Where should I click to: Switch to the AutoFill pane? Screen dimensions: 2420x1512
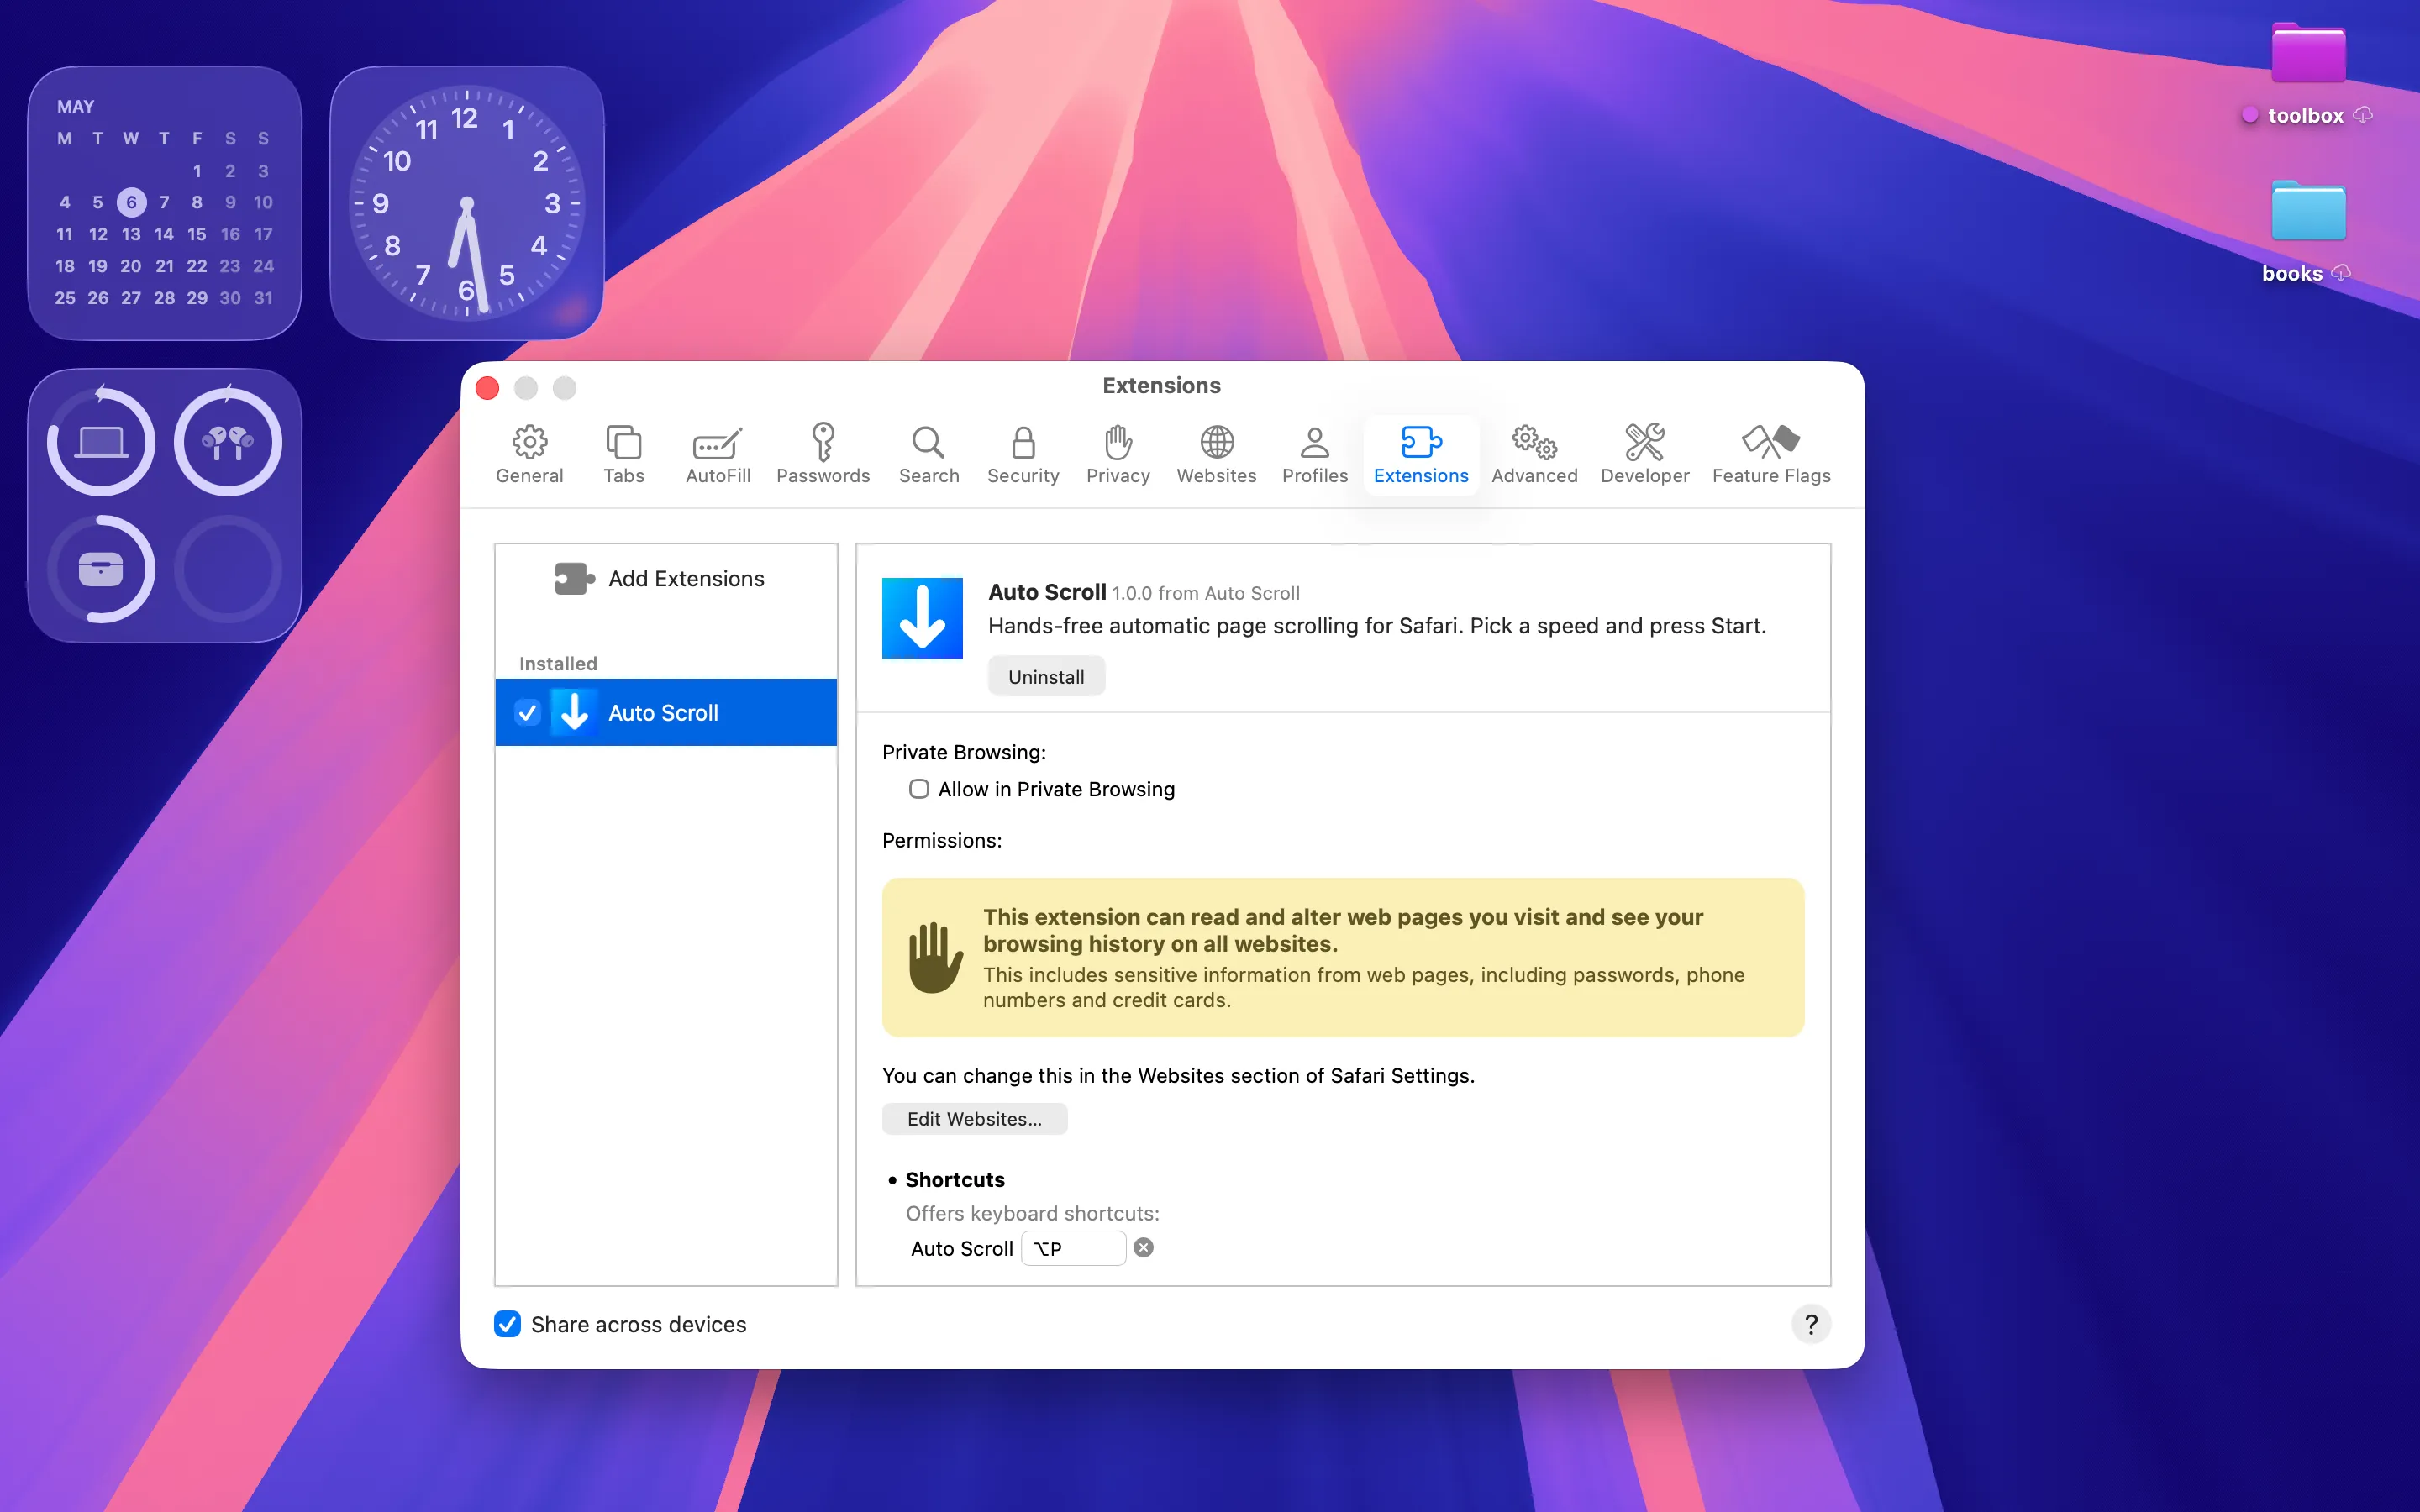717,453
